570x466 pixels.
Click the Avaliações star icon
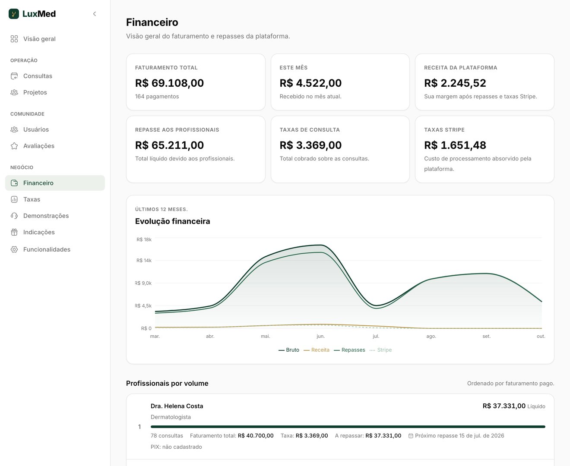(x=14, y=146)
